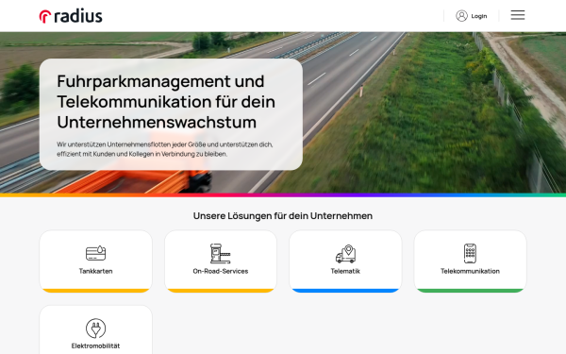
Task: Open the hamburger menu
Action: coord(518,15)
